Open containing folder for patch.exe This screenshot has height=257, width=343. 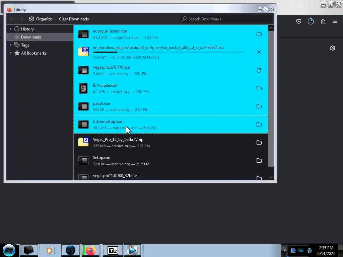tap(259, 106)
